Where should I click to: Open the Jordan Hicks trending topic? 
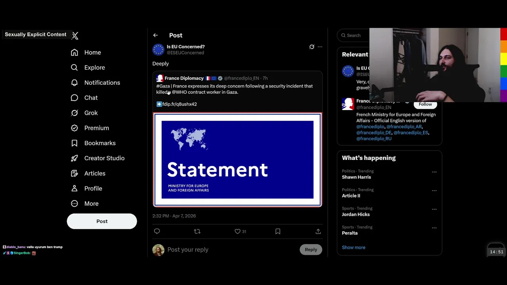pyautogui.click(x=356, y=215)
